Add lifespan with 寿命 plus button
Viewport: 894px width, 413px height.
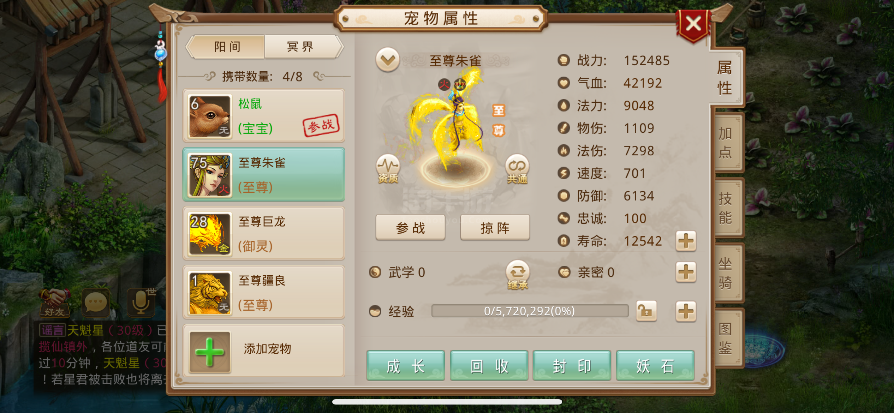[x=686, y=241]
